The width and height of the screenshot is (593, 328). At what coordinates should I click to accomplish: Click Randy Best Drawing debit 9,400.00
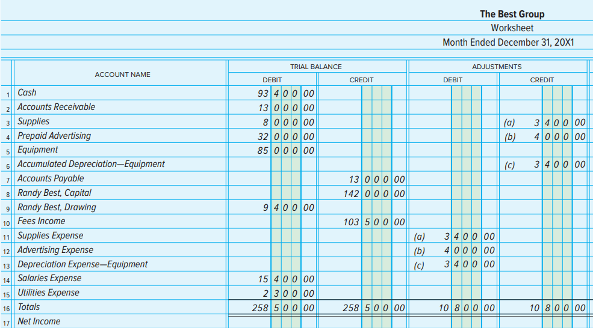[x=288, y=208]
